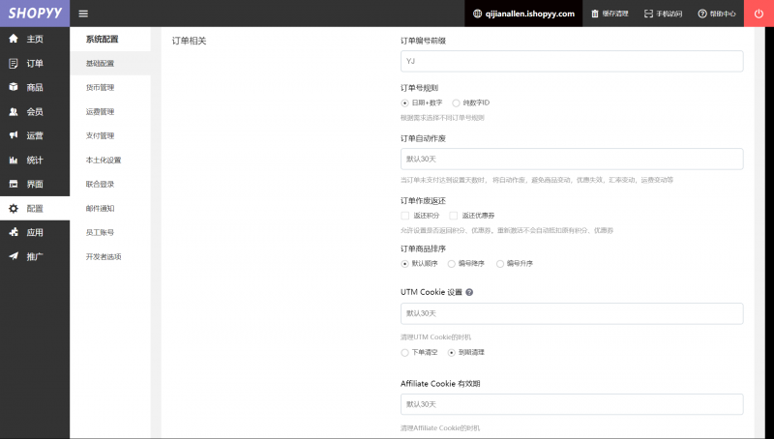Select 下单清空 for UTM Cookie clearing
The image size is (774, 439).
pyautogui.click(x=404, y=353)
